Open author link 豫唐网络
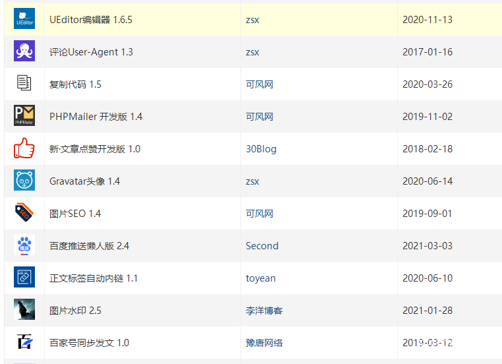502x364 pixels. (264, 343)
